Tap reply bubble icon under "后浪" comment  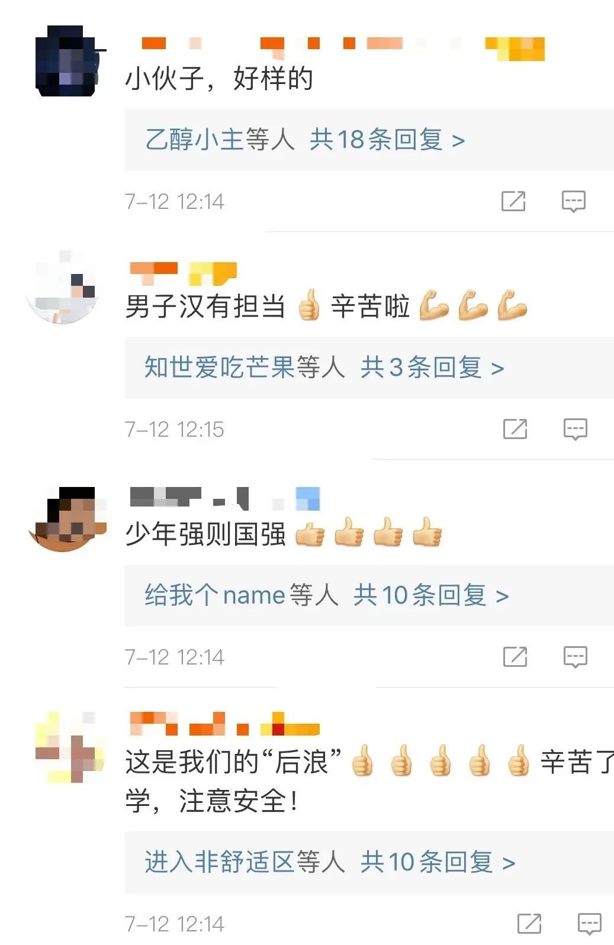coord(590,924)
